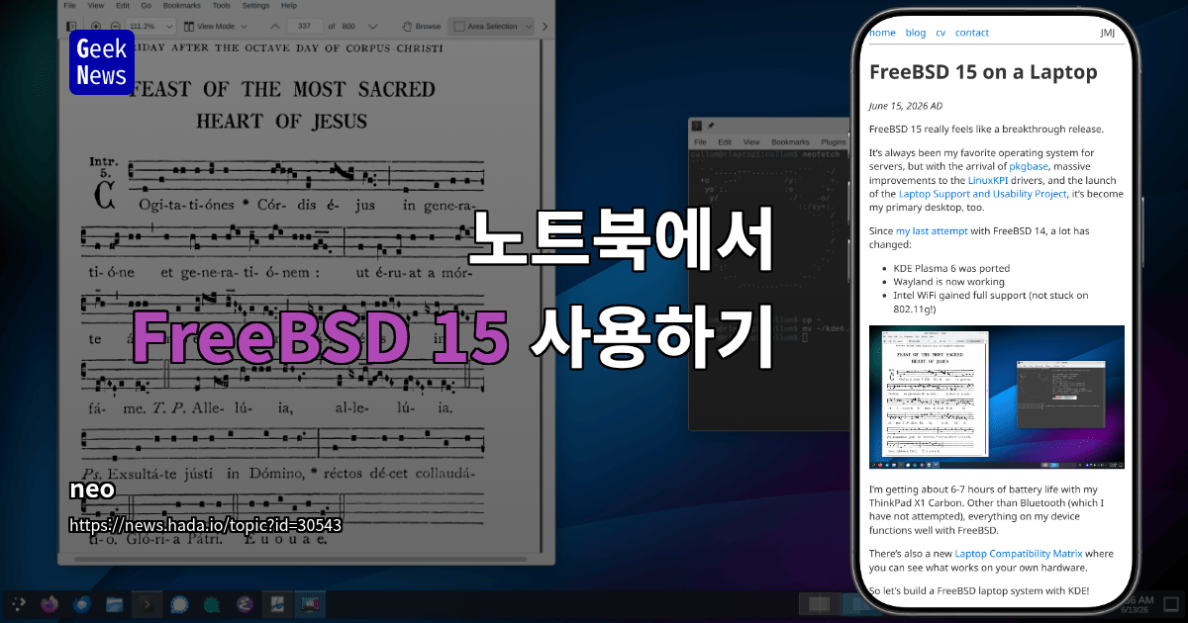1188x623 pixels.
Task: Select the Browse hand tool
Action: tap(423, 26)
